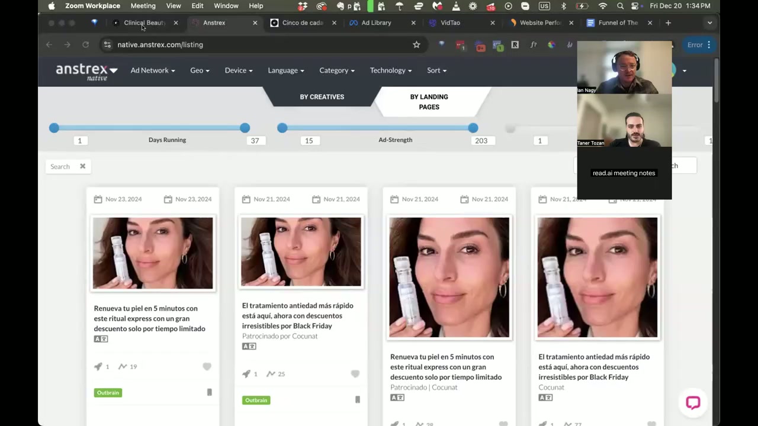Click the Ad-Strength maximum slider handle
Viewport: 758px width, 426px height.
click(x=473, y=128)
